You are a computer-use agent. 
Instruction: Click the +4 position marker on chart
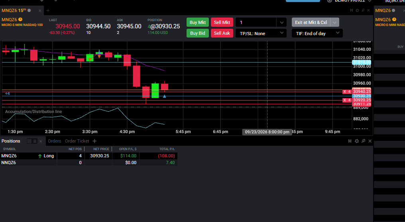point(7,93)
